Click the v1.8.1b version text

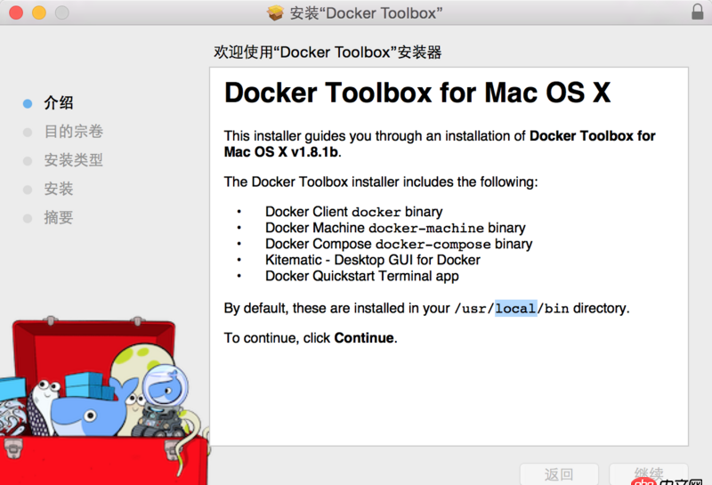click(x=315, y=151)
